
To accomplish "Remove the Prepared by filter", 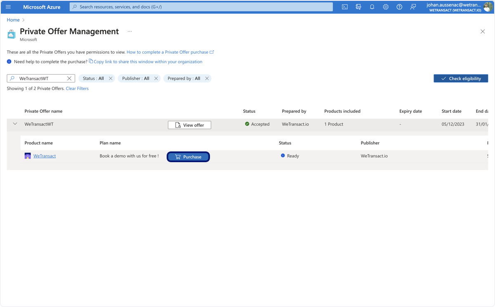I will tap(207, 78).
